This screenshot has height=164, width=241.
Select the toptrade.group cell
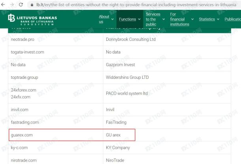tap(55, 77)
